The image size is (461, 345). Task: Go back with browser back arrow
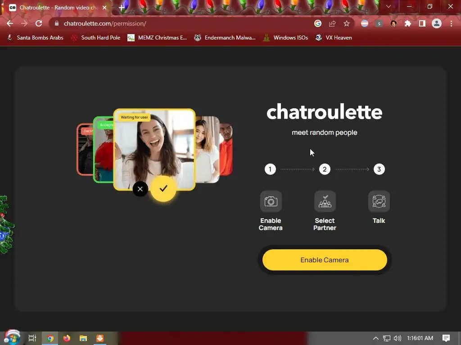point(10,23)
